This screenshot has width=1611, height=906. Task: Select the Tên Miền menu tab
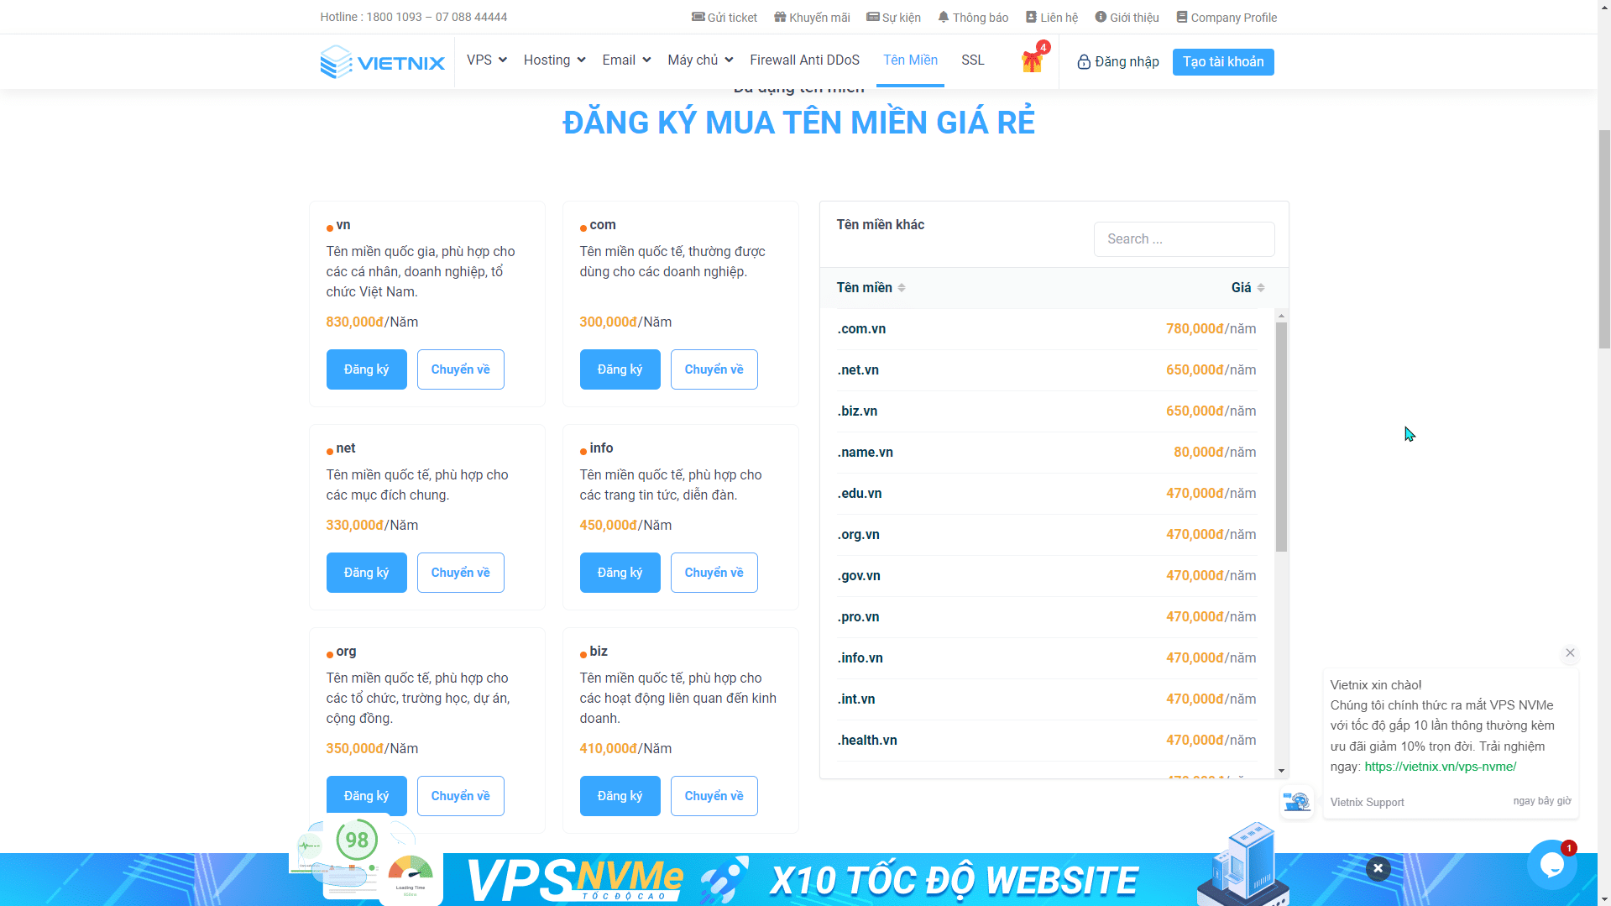(x=910, y=60)
